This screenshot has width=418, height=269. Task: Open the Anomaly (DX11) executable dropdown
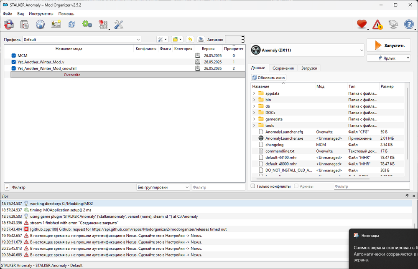click(307, 50)
